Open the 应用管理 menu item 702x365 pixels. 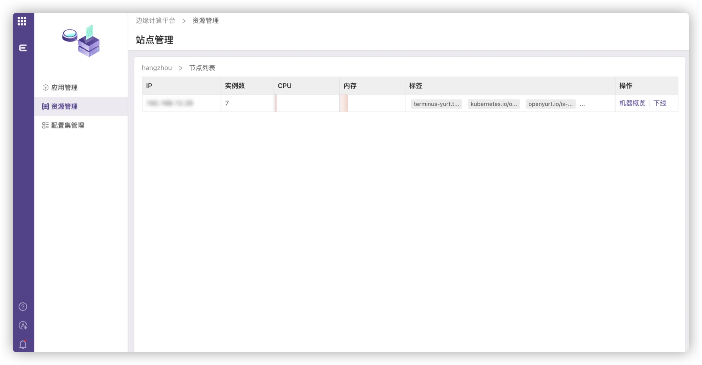[64, 88]
